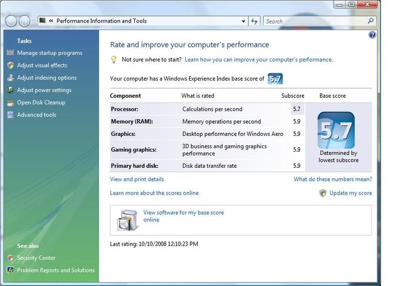Click the refresh arrows button in address bar

pos(254,21)
